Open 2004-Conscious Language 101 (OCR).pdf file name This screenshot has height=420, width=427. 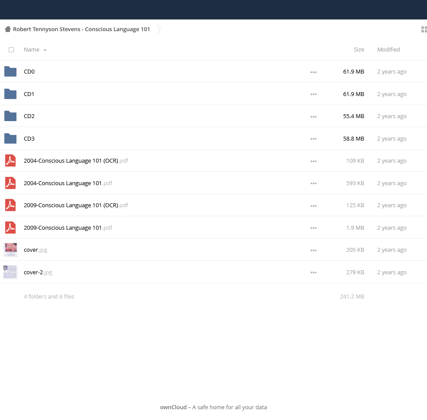(x=76, y=161)
